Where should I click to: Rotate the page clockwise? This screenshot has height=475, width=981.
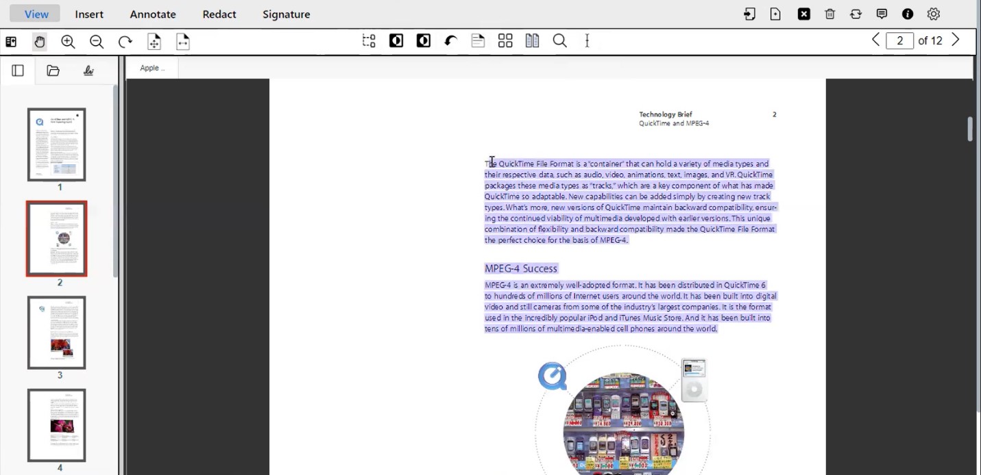125,42
